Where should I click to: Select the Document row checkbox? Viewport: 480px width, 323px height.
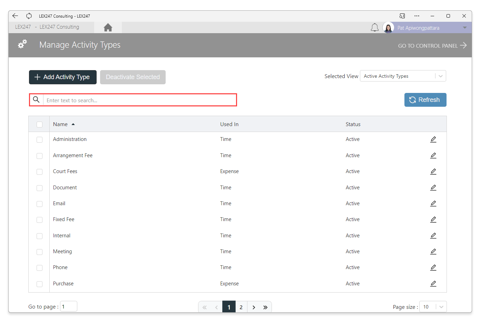click(40, 188)
